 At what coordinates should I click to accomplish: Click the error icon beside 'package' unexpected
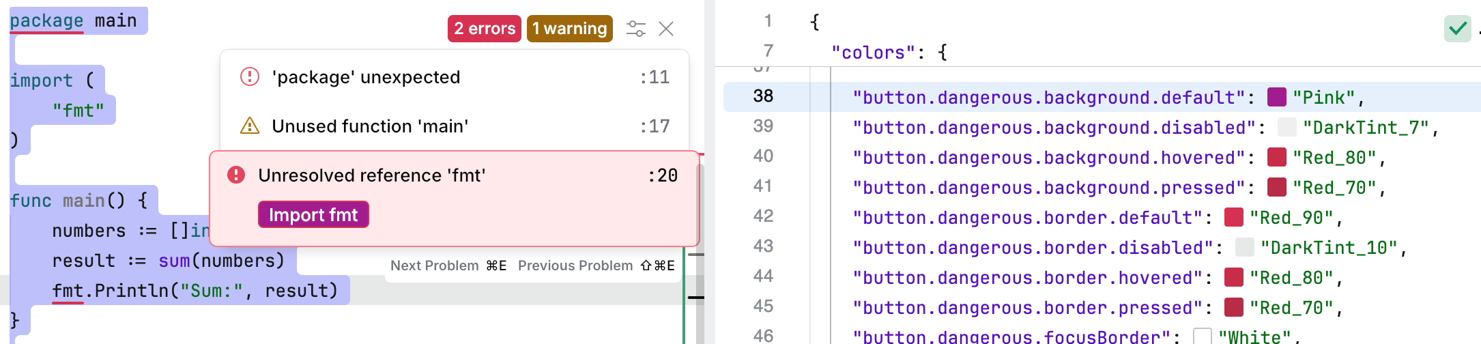[250, 77]
